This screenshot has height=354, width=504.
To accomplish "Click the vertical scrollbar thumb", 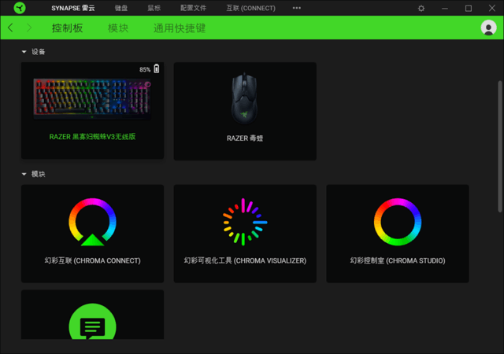I will [500, 146].
